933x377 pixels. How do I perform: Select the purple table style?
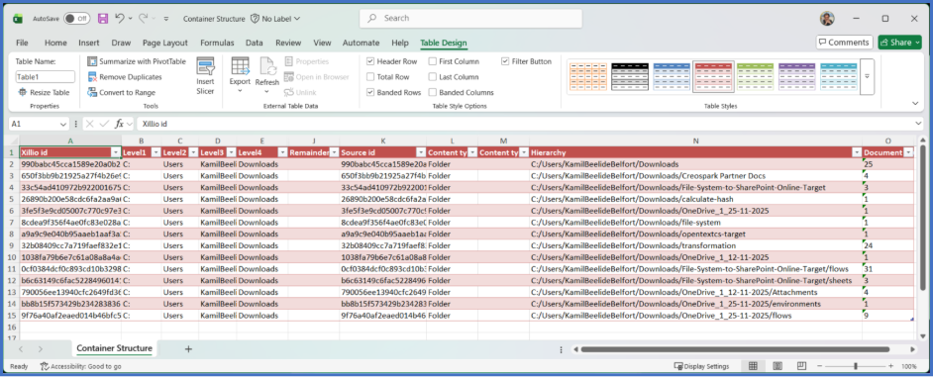797,76
